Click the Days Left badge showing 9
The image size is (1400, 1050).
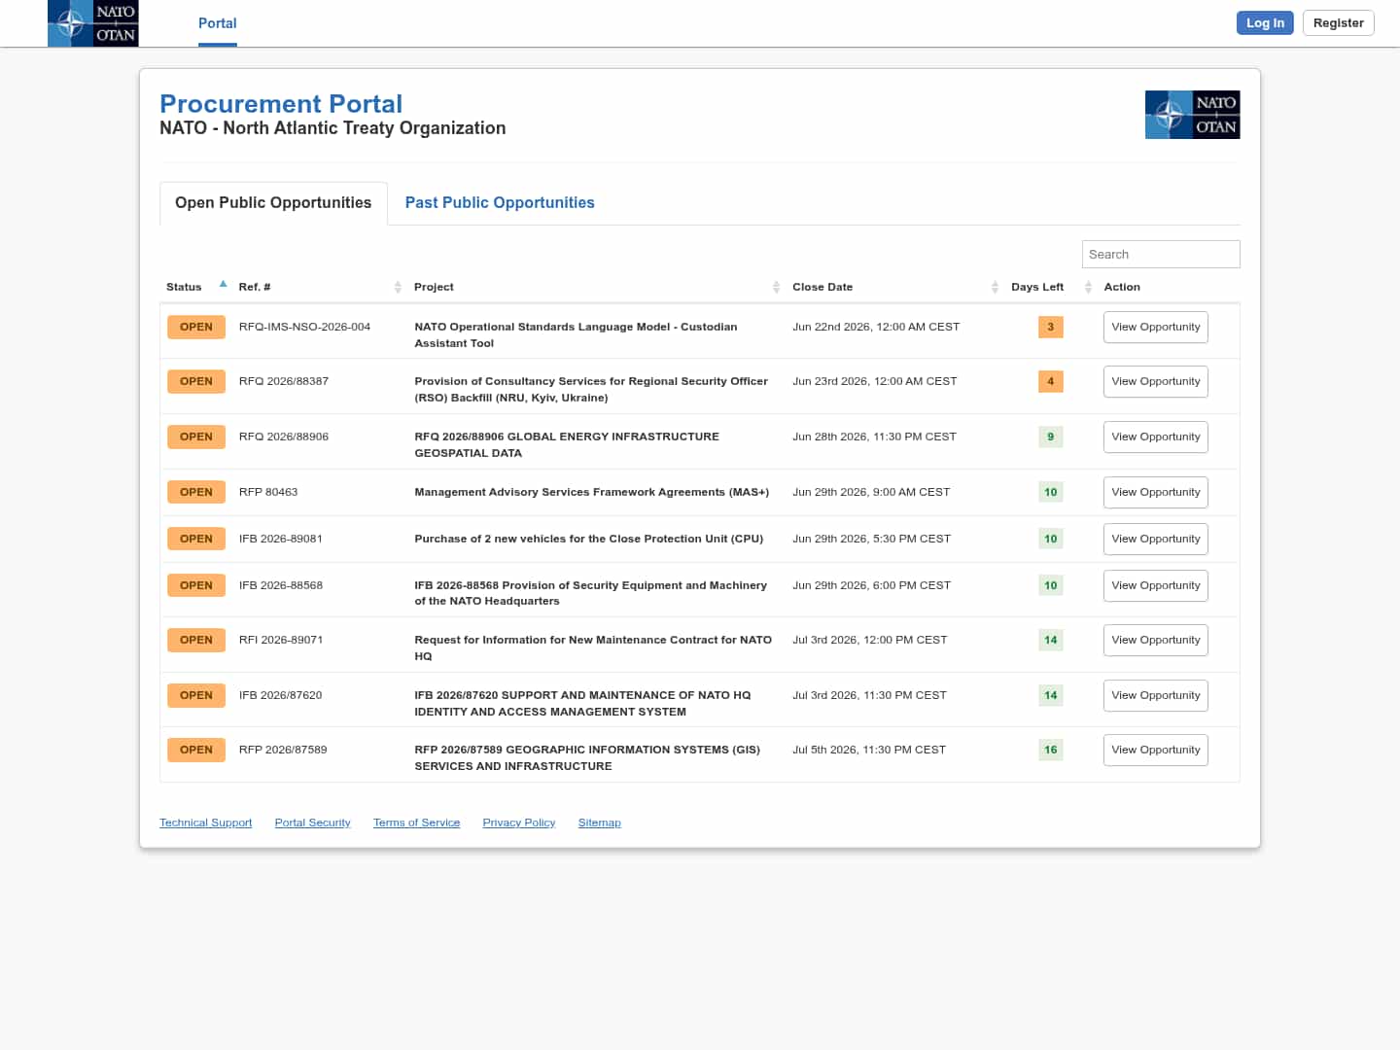pos(1050,437)
